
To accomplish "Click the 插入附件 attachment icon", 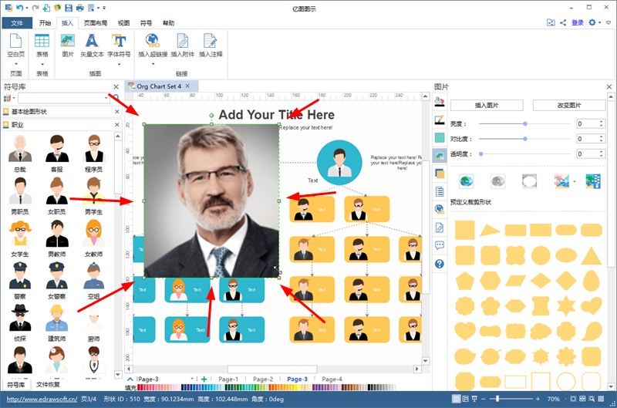I will pyautogui.click(x=182, y=45).
